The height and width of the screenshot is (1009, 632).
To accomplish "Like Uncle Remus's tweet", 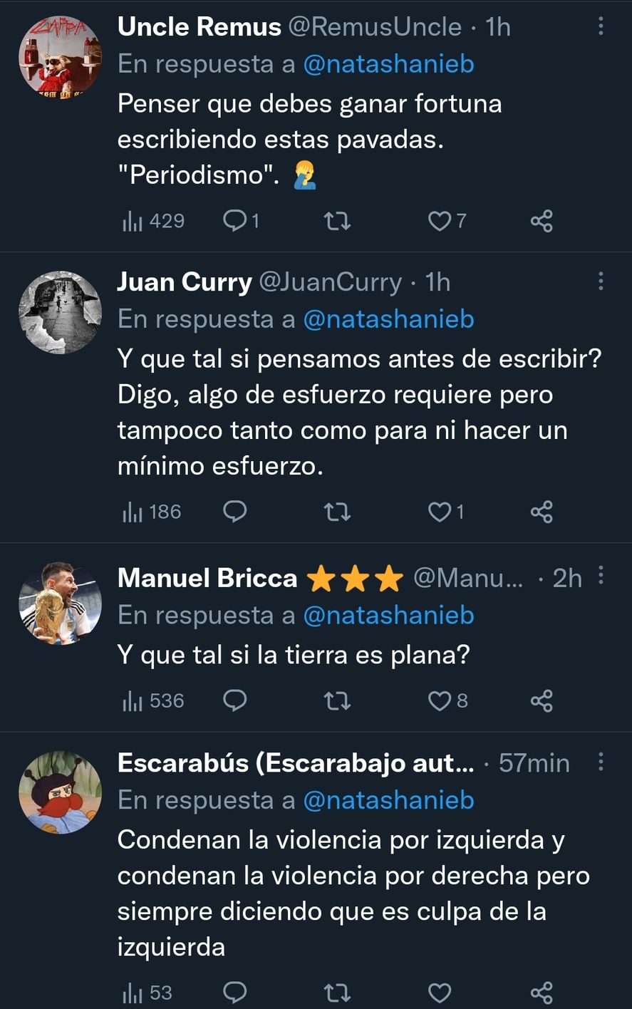I will click(x=439, y=222).
